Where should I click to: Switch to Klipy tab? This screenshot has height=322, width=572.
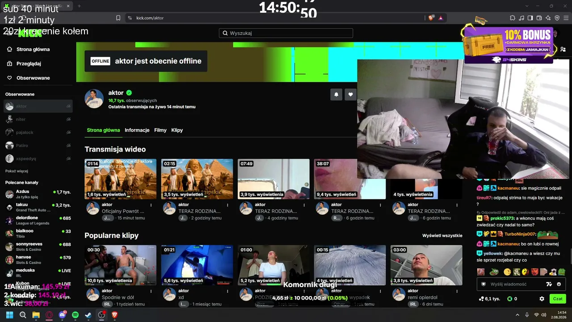point(177,130)
